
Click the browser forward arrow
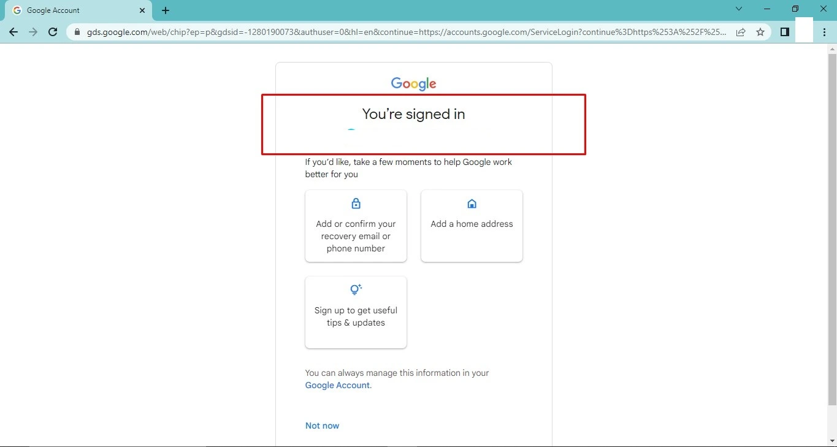[x=33, y=32]
